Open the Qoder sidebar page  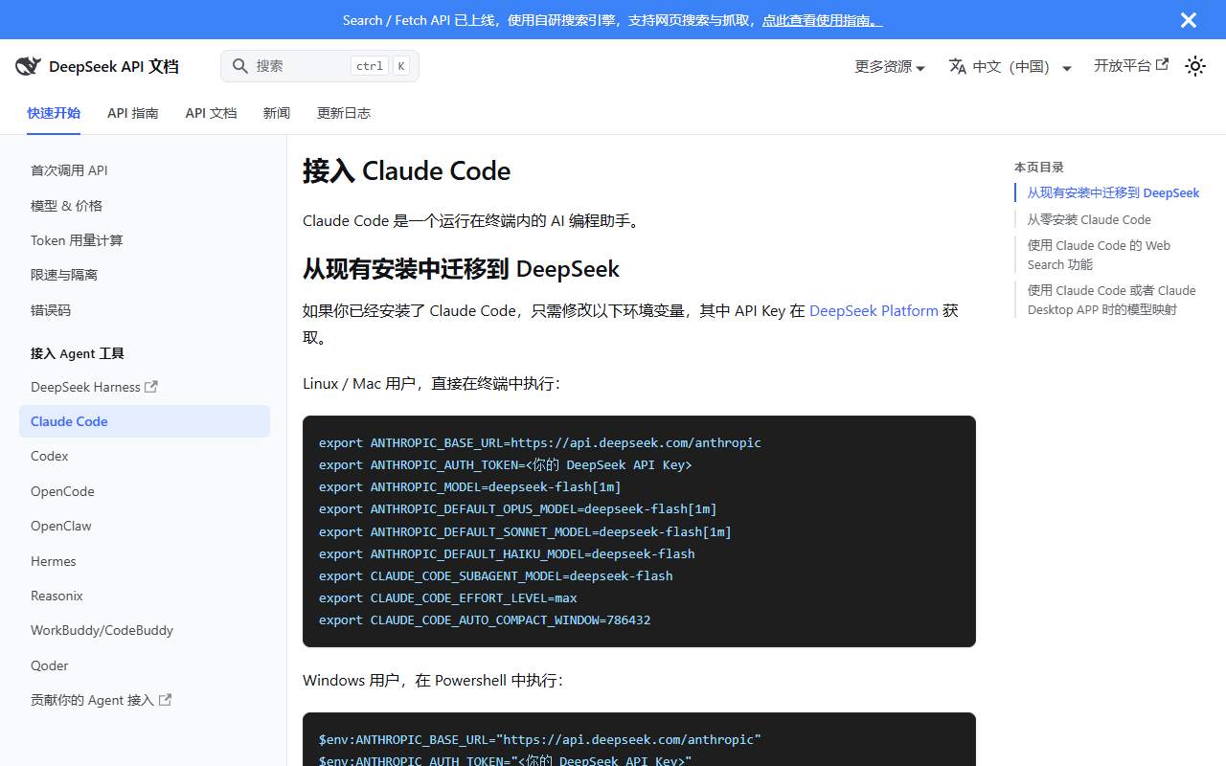click(x=50, y=665)
